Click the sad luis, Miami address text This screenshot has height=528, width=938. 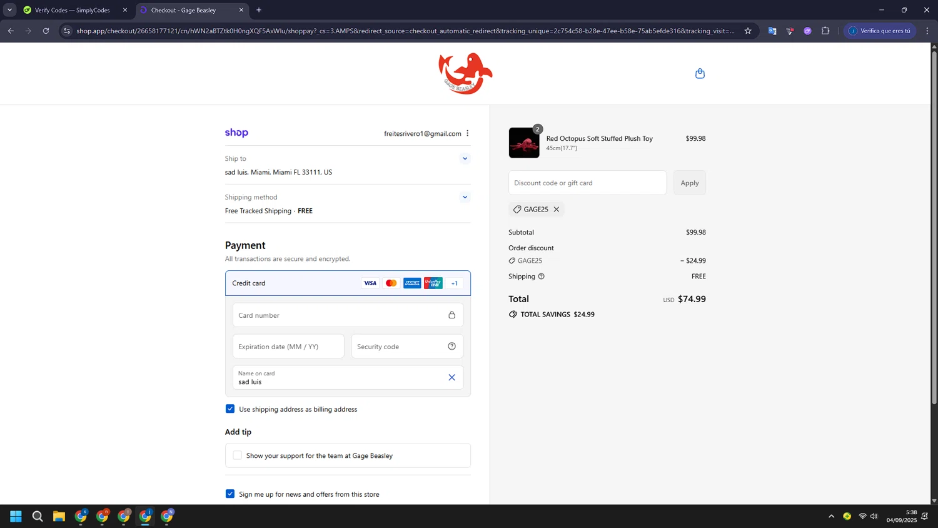click(x=278, y=172)
